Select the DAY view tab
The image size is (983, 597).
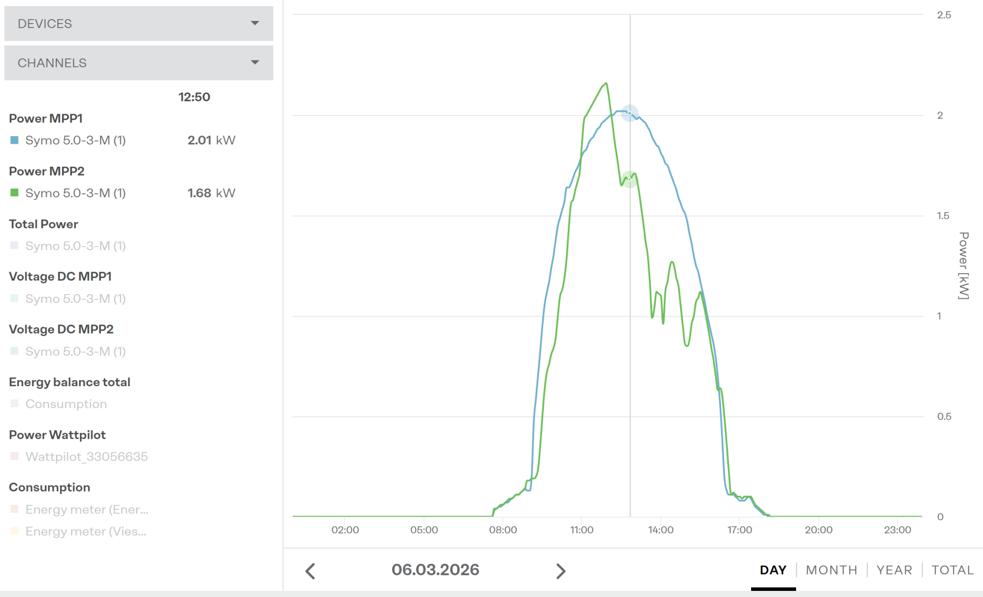pyautogui.click(x=773, y=570)
